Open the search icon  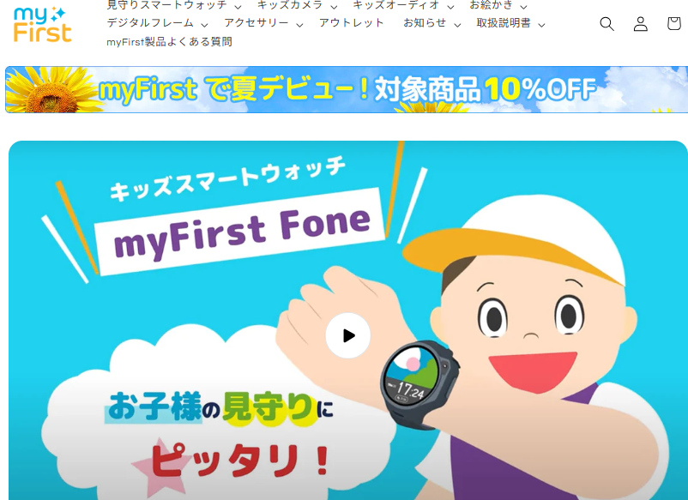pos(607,24)
